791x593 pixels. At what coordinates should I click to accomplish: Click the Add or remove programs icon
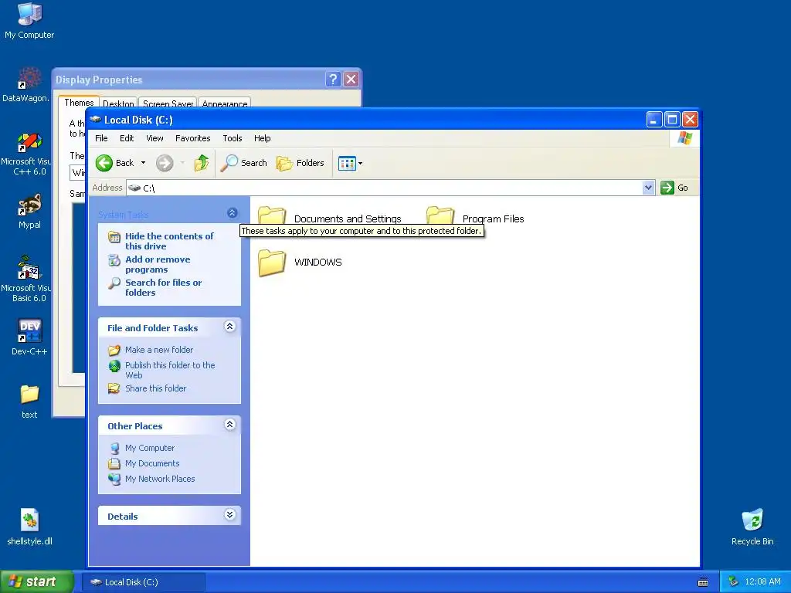coord(114,260)
